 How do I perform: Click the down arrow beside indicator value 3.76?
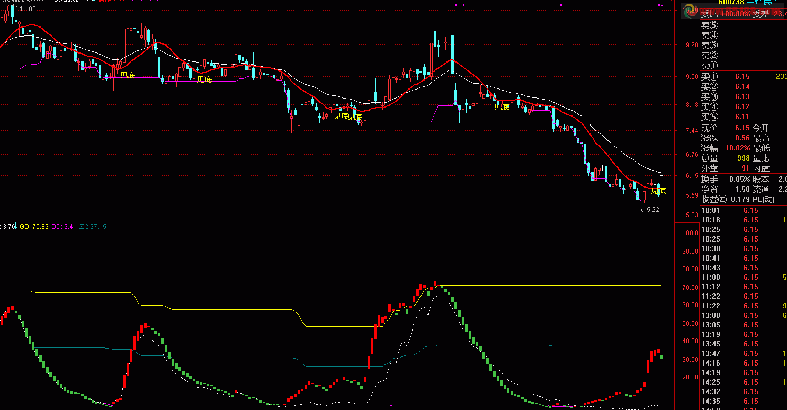coord(15,227)
